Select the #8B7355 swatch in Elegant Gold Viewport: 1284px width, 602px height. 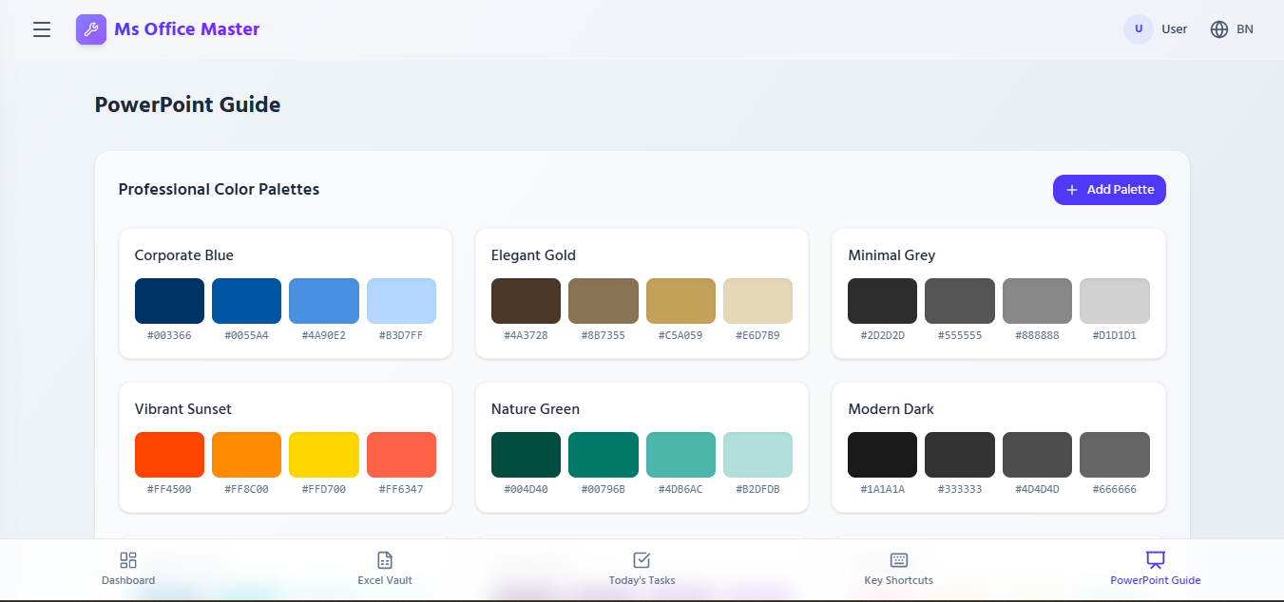click(604, 301)
